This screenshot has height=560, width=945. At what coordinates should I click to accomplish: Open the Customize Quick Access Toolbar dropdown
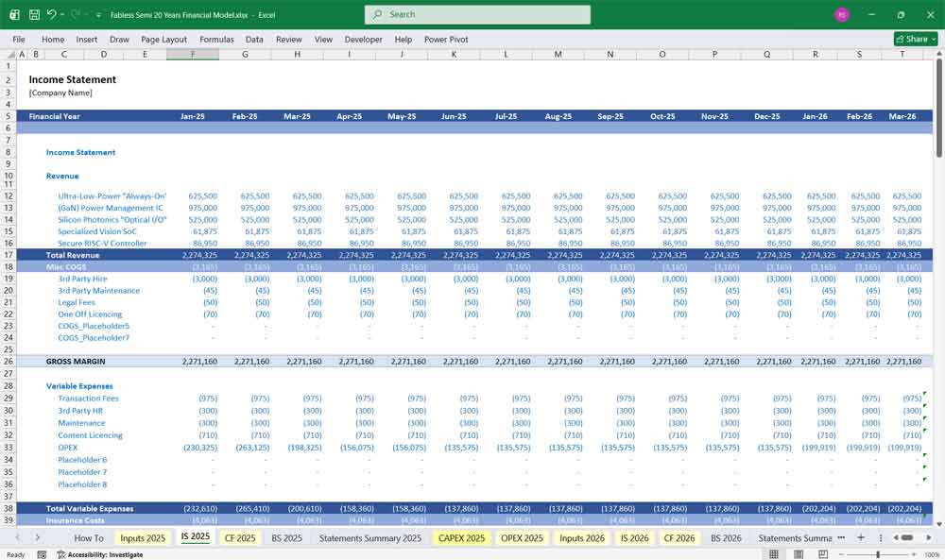tap(98, 13)
